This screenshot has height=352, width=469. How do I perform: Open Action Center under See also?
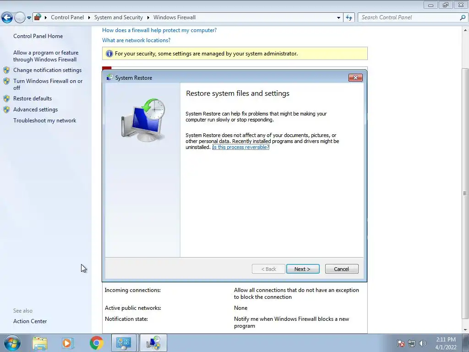click(x=30, y=321)
